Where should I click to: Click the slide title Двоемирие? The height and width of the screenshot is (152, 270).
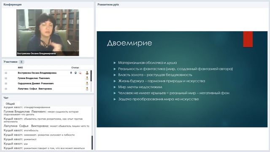130,43
